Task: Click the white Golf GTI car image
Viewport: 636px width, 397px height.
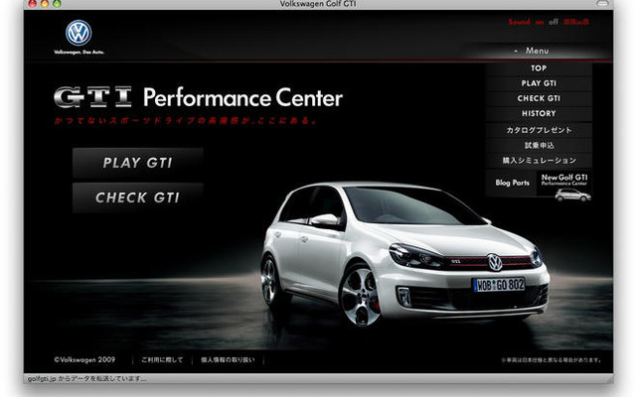Action: click(404, 253)
